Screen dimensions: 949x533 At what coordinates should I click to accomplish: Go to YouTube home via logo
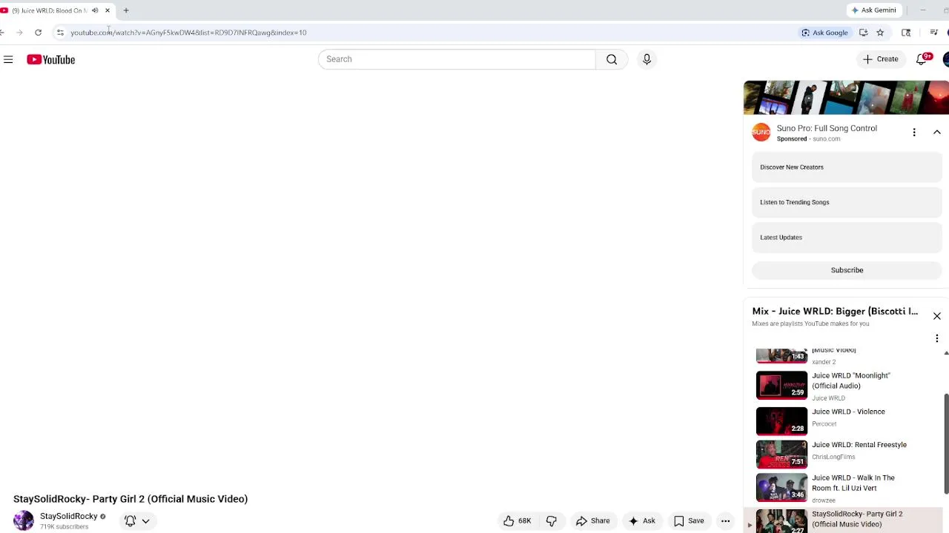pos(51,59)
